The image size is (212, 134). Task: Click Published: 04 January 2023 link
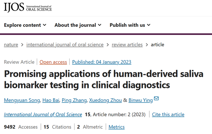click(102, 62)
